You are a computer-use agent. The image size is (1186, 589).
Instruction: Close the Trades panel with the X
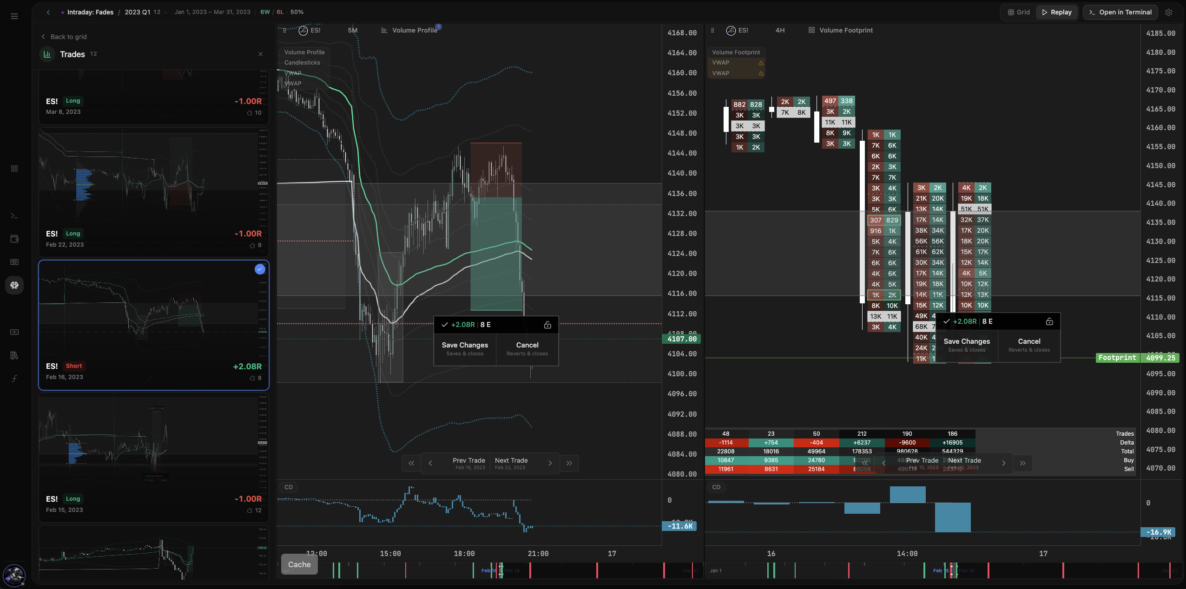pos(260,54)
